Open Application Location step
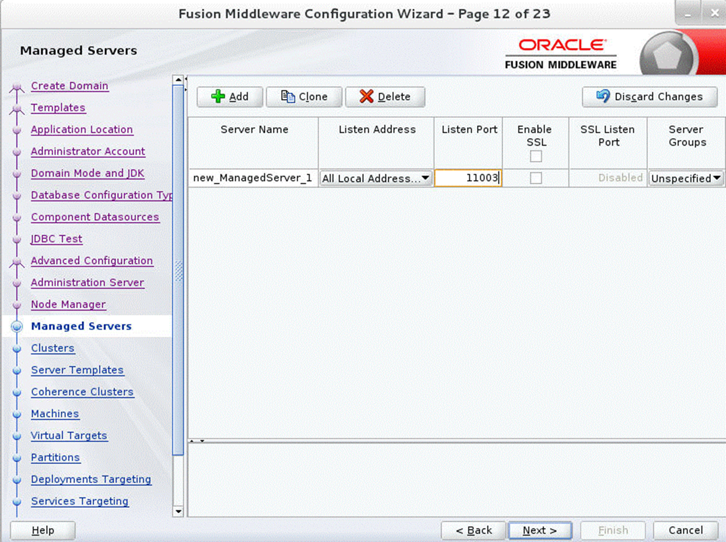 [82, 129]
